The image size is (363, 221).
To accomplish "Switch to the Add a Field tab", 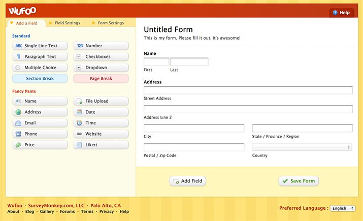I will [x=26, y=23].
